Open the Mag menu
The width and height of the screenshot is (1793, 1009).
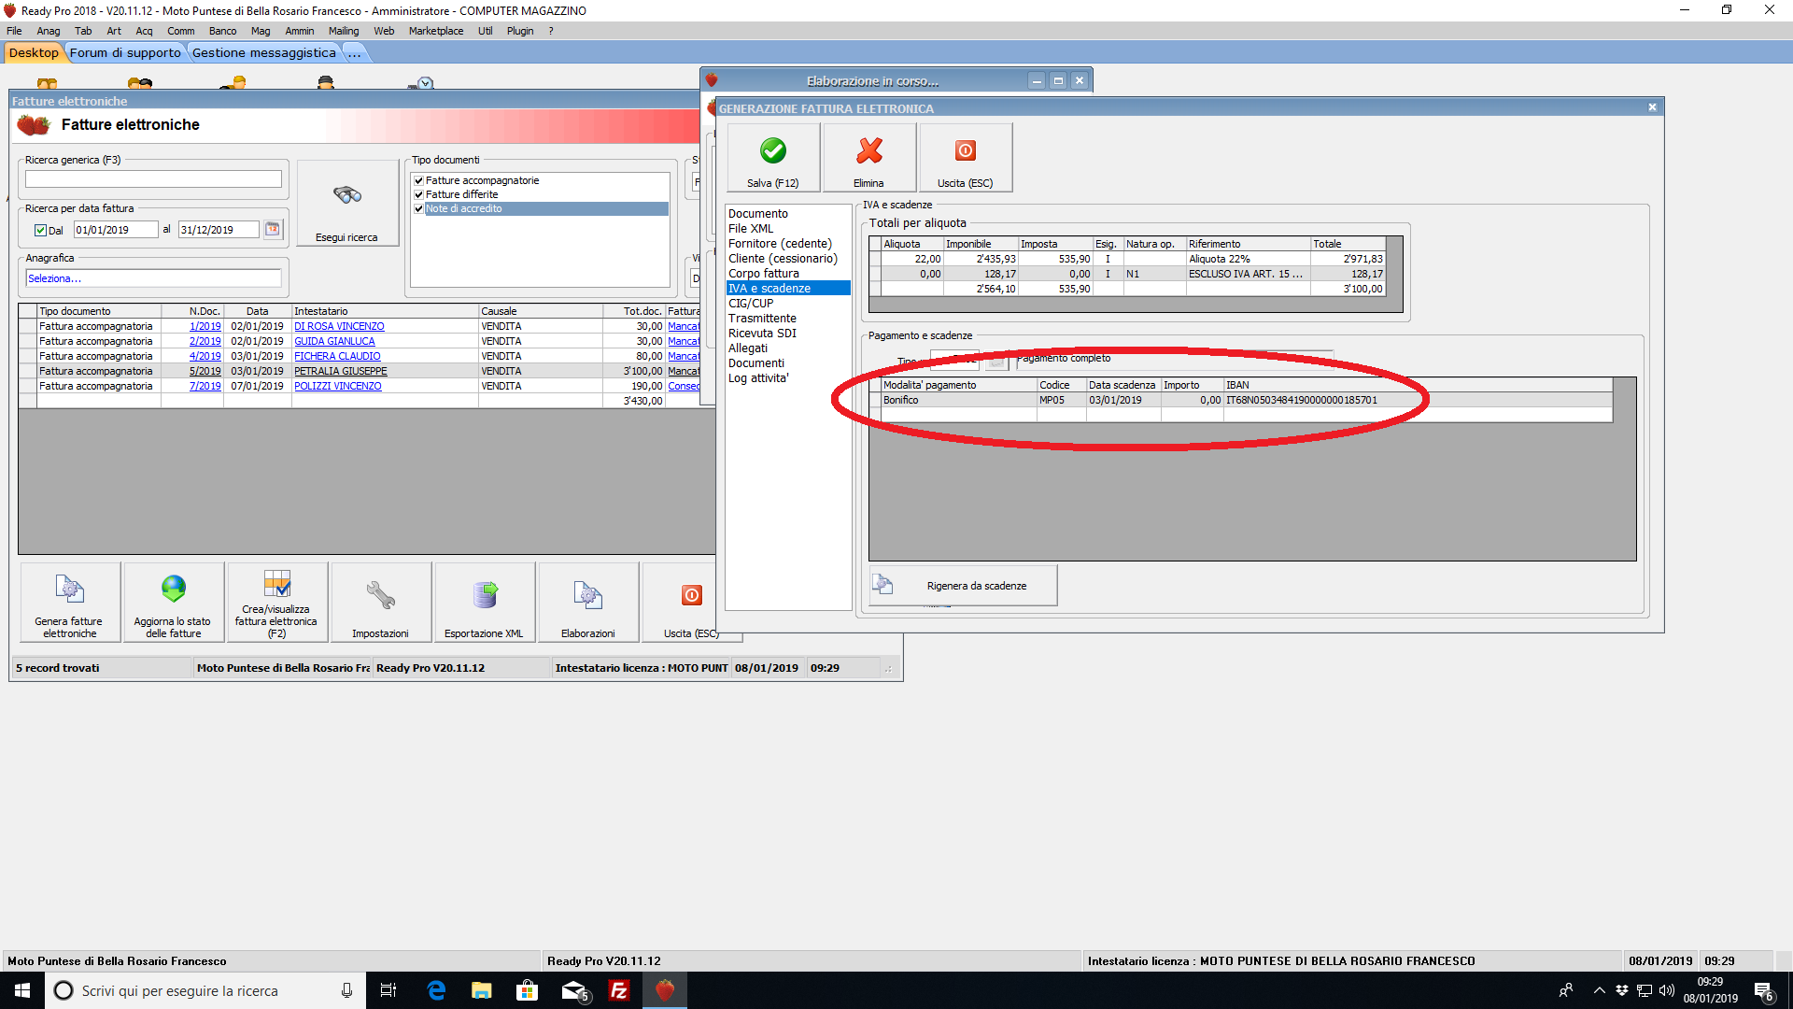coord(261,31)
